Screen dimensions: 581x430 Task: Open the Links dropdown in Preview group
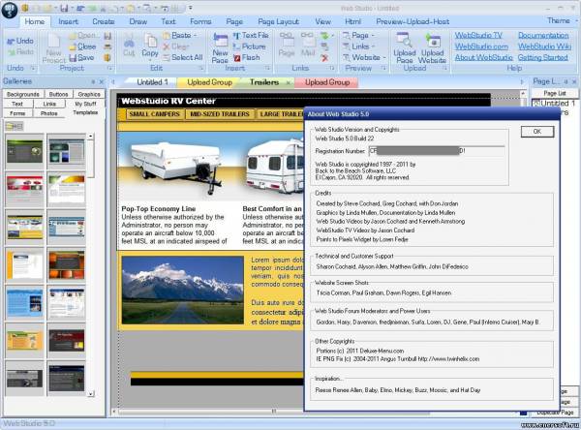tap(374, 46)
